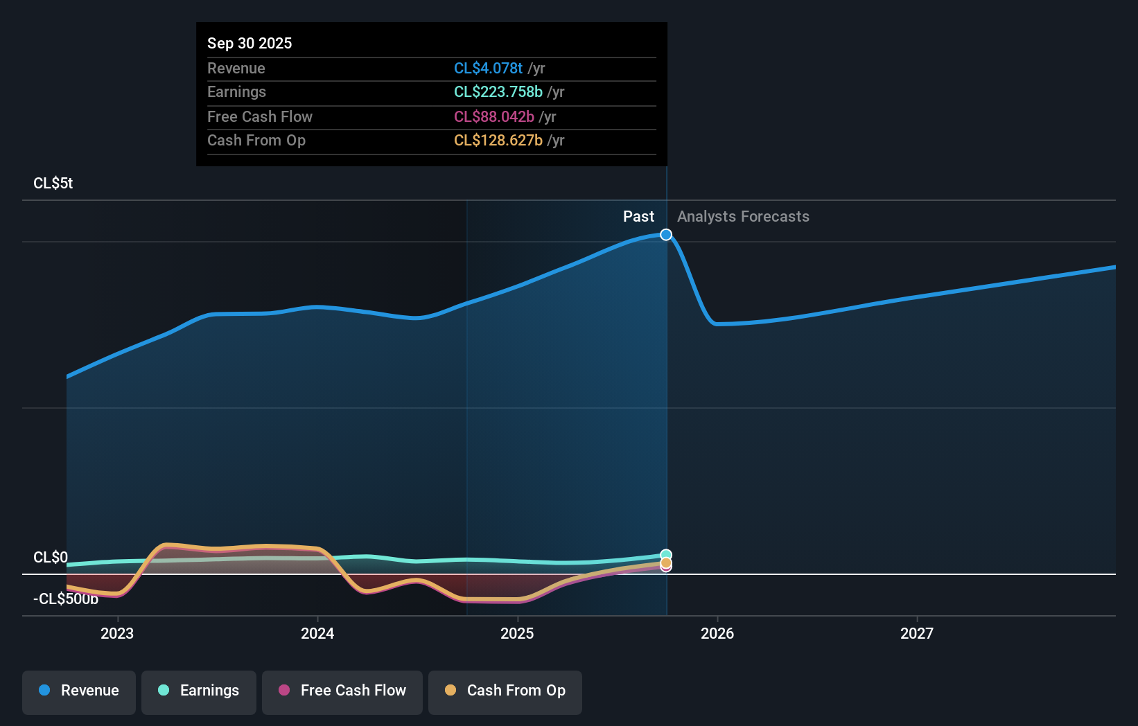This screenshot has height=726, width=1138.
Task: Click the orange Cash From Op legend dot
Action: (x=450, y=690)
